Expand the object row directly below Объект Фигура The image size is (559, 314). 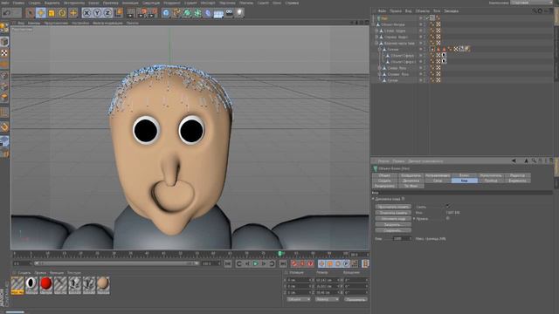point(376,31)
